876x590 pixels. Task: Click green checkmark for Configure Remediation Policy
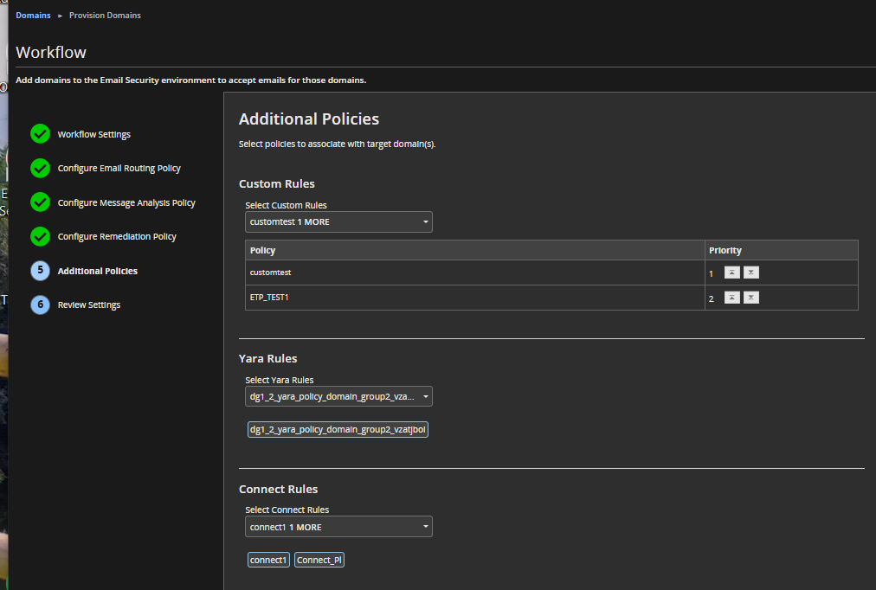coord(40,237)
